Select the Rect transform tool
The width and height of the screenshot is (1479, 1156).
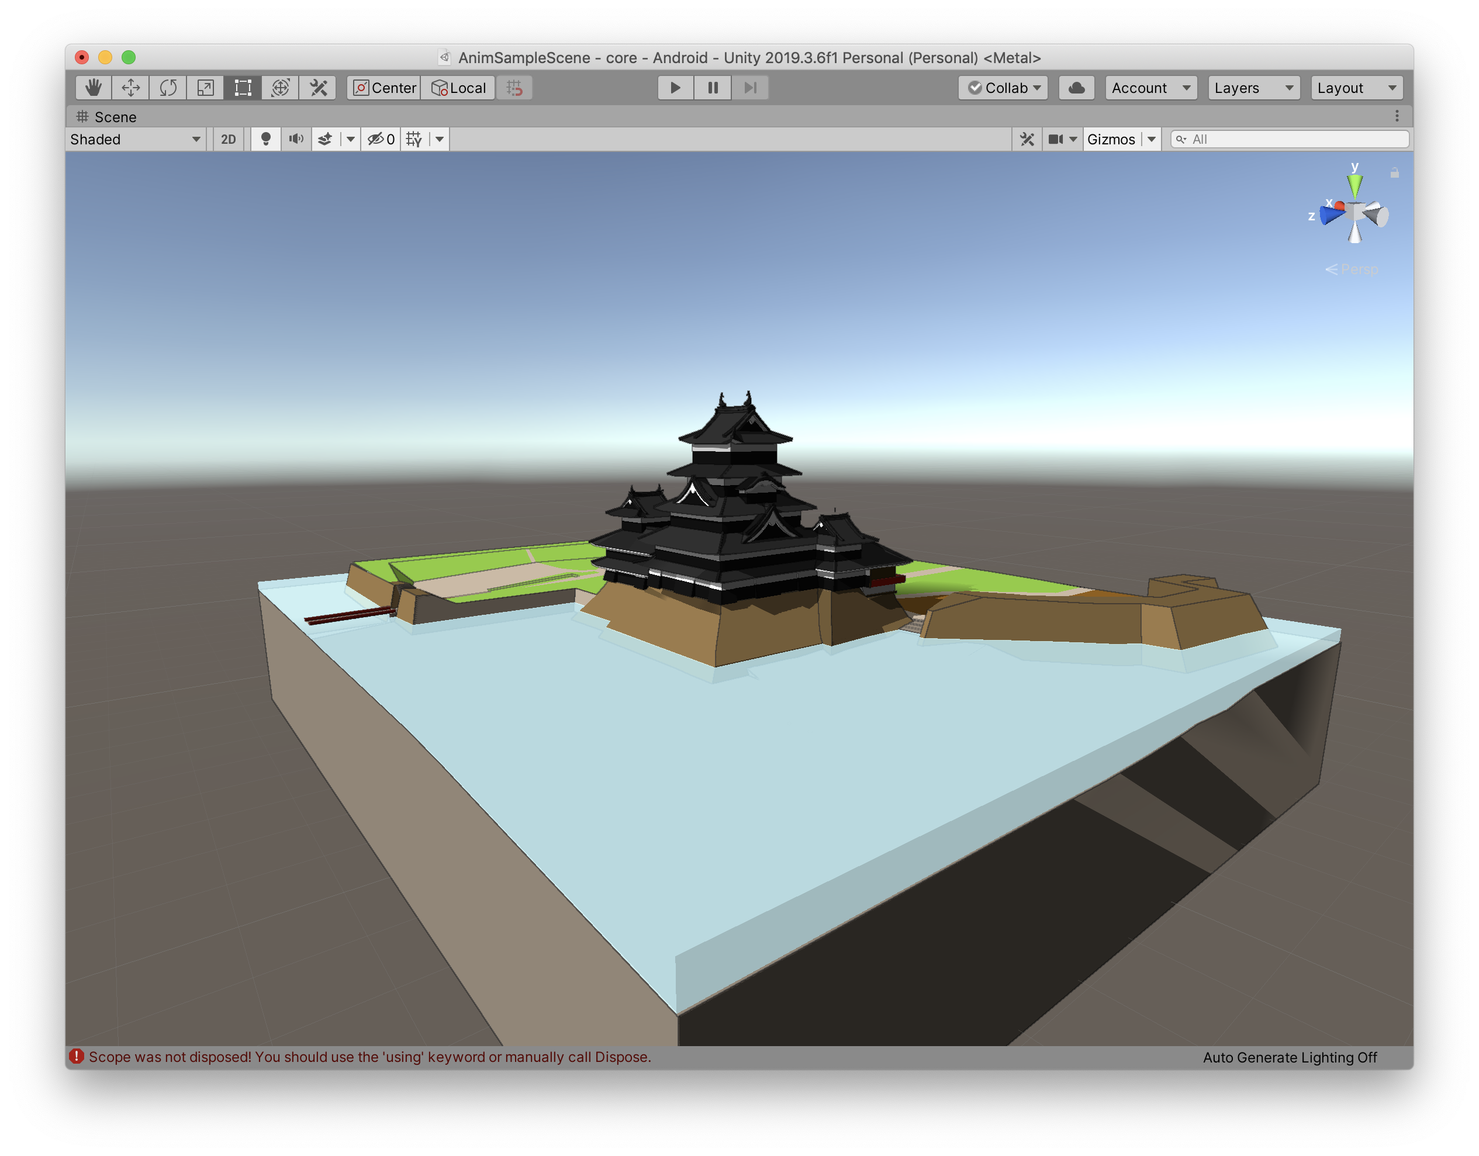[x=243, y=88]
